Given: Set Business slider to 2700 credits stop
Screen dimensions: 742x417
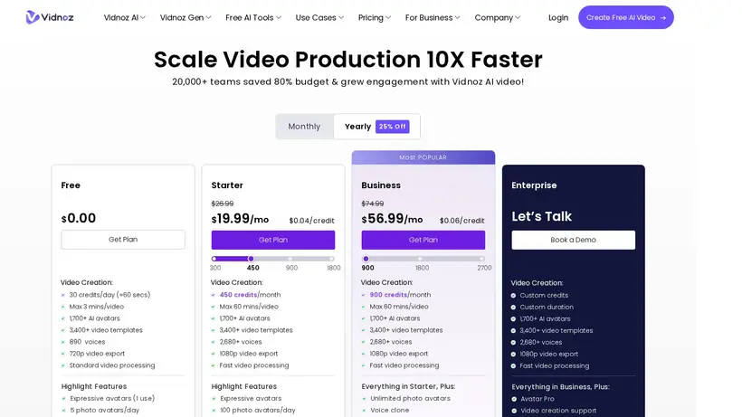Looking at the screenshot, I should click(481, 259).
